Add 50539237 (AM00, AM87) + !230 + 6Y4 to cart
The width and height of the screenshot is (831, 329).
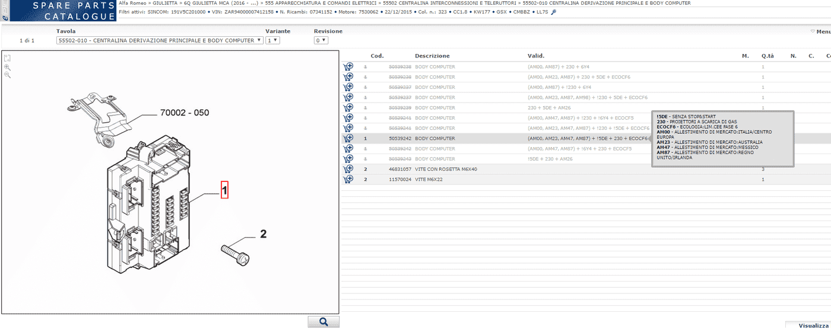tap(348, 87)
